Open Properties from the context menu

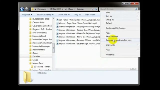point(120,55)
